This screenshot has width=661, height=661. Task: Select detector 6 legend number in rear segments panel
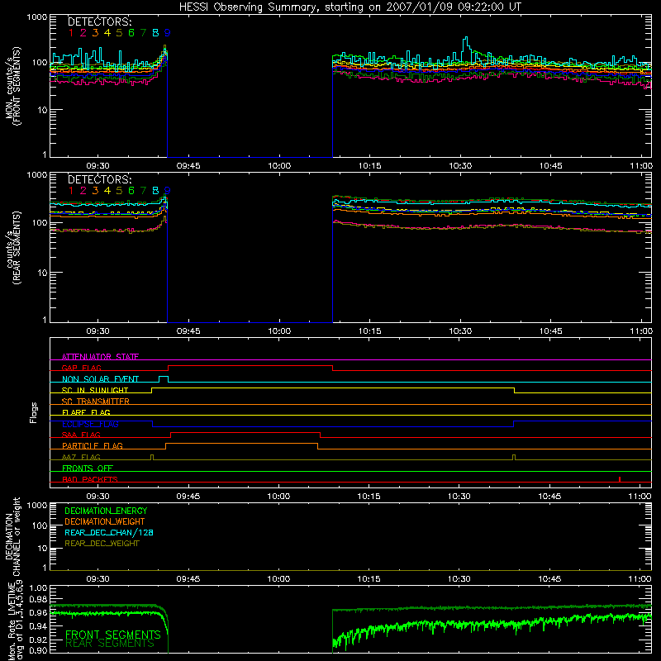[x=131, y=191]
